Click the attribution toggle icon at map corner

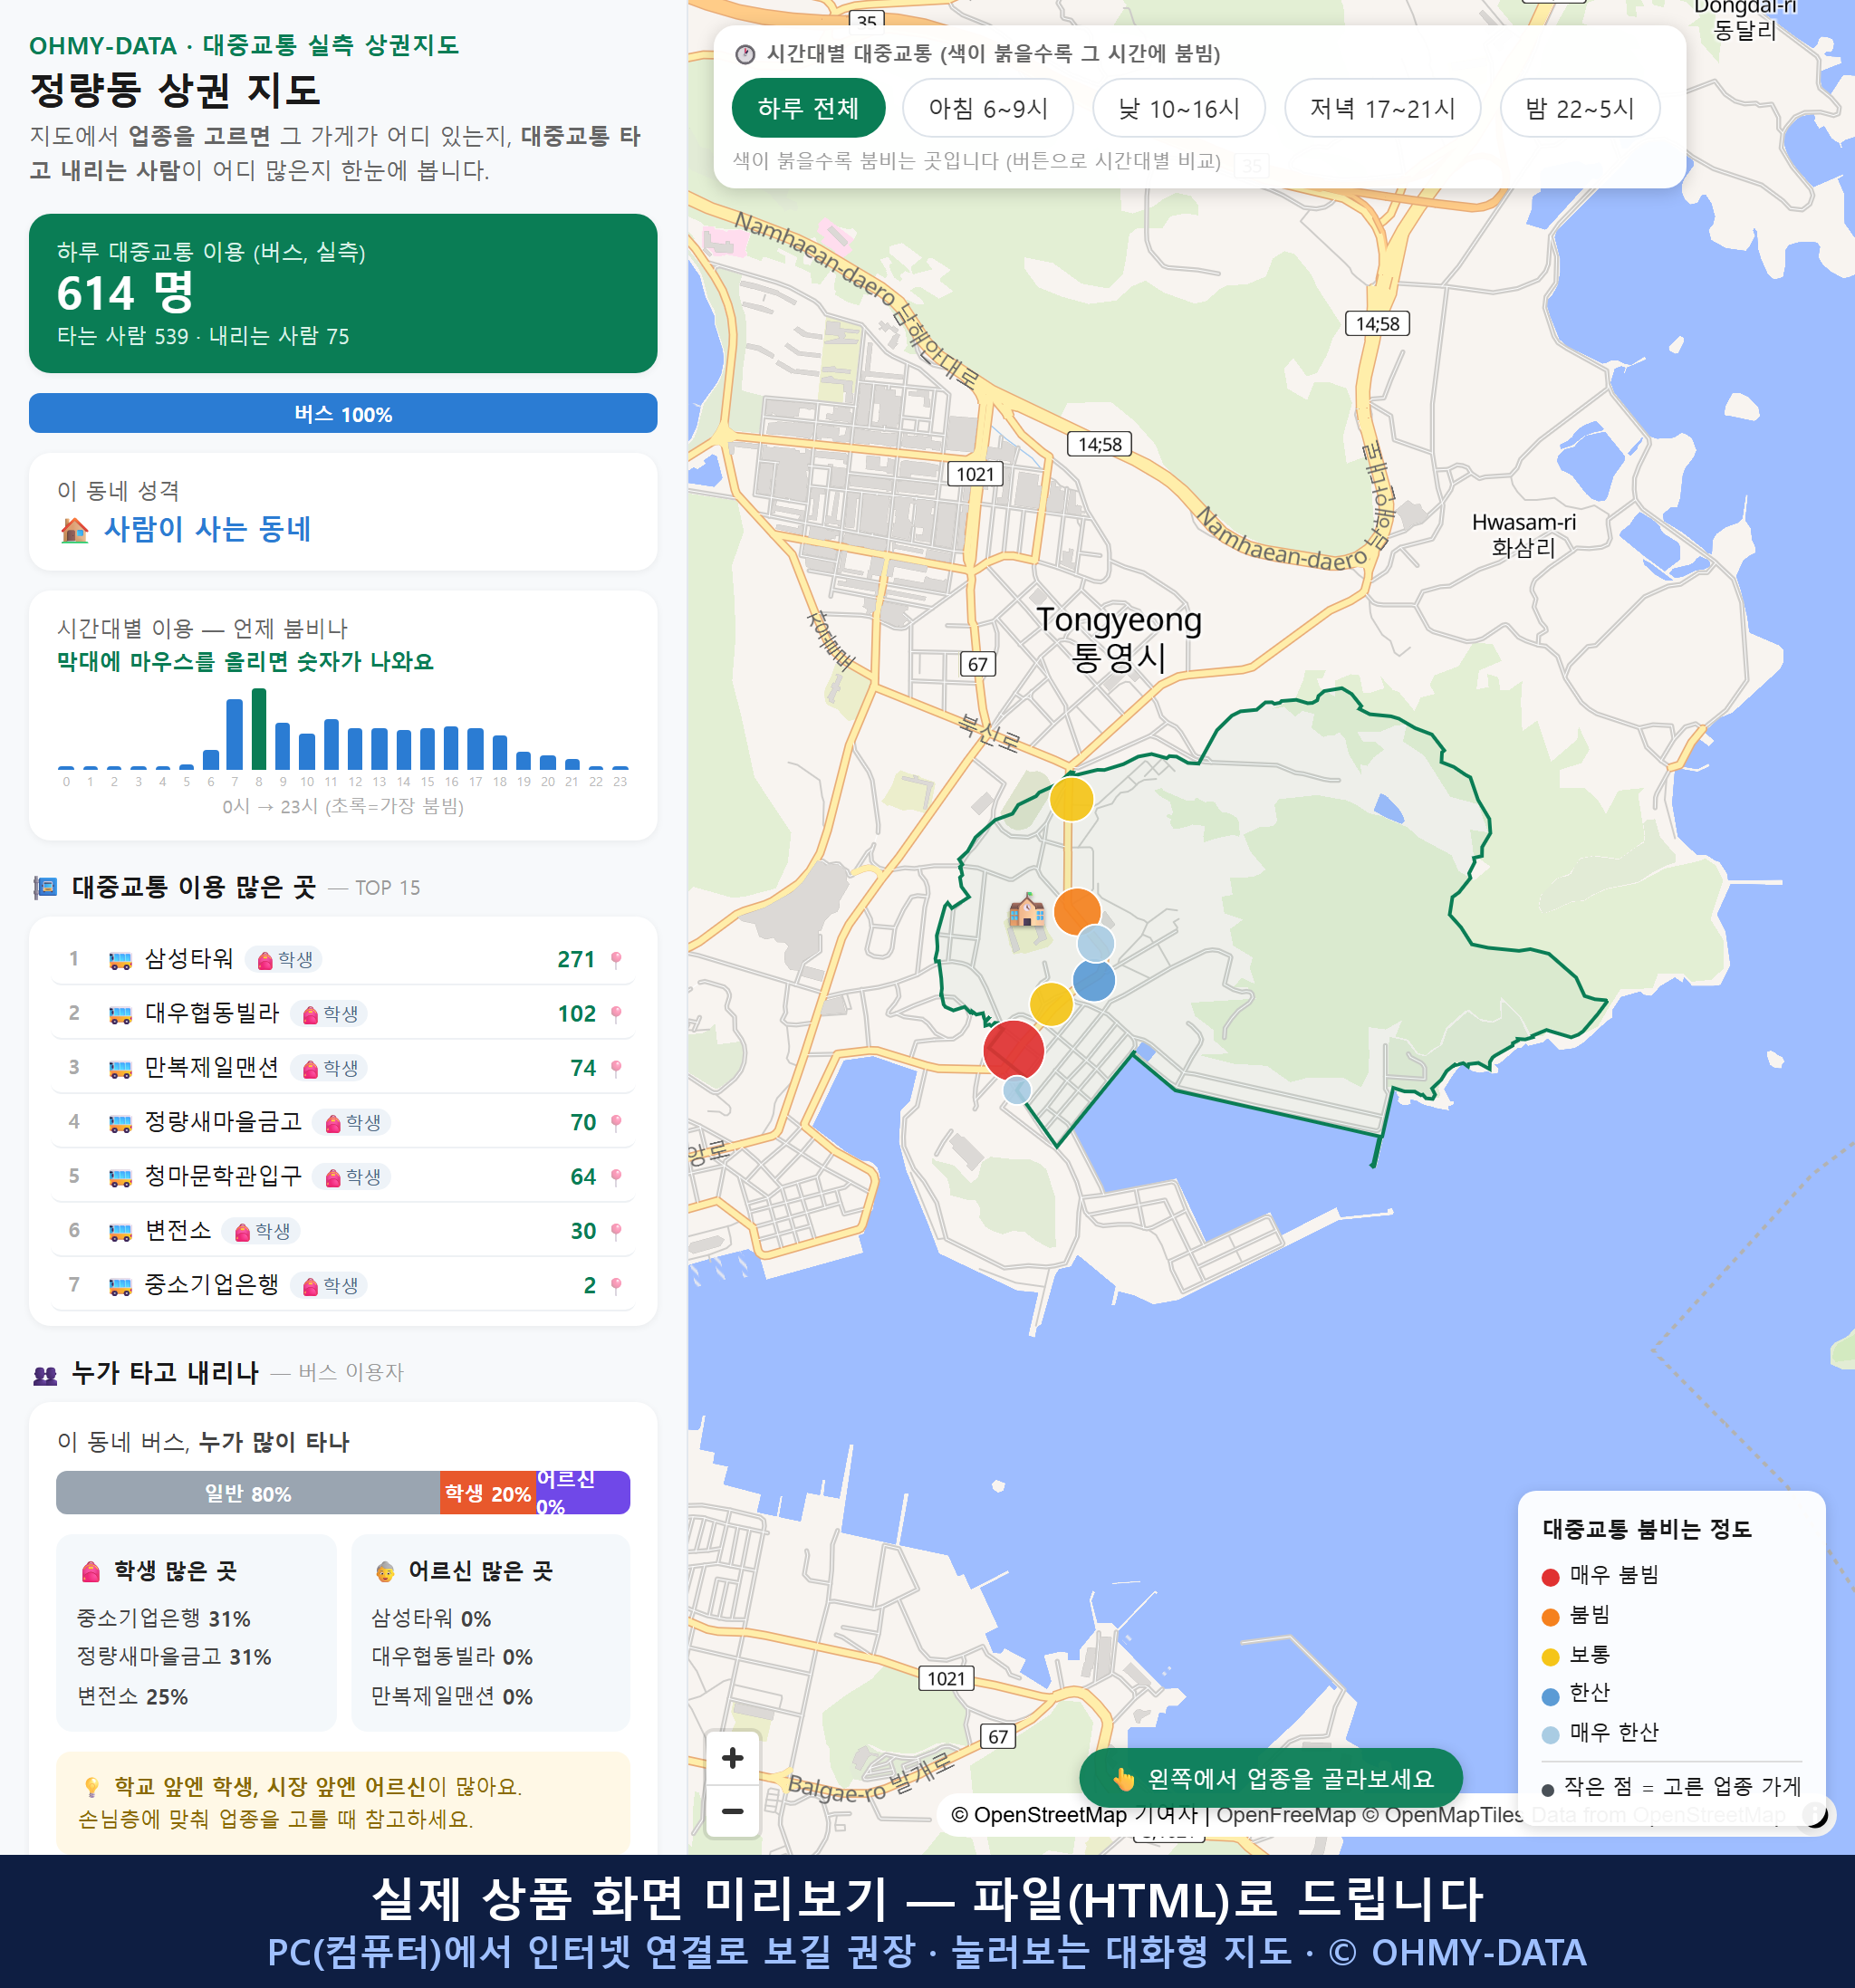point(1815,1814)
